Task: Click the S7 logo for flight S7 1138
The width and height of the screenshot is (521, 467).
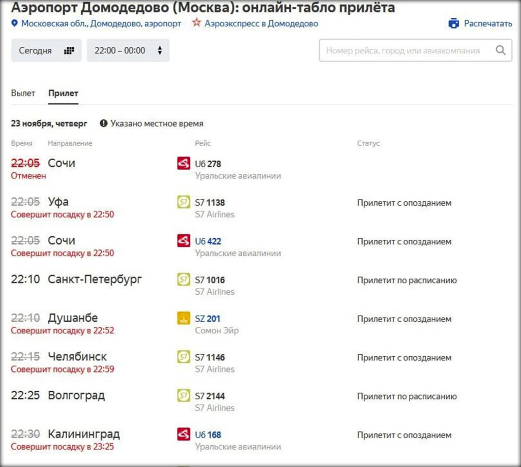Action: (183, 202)
